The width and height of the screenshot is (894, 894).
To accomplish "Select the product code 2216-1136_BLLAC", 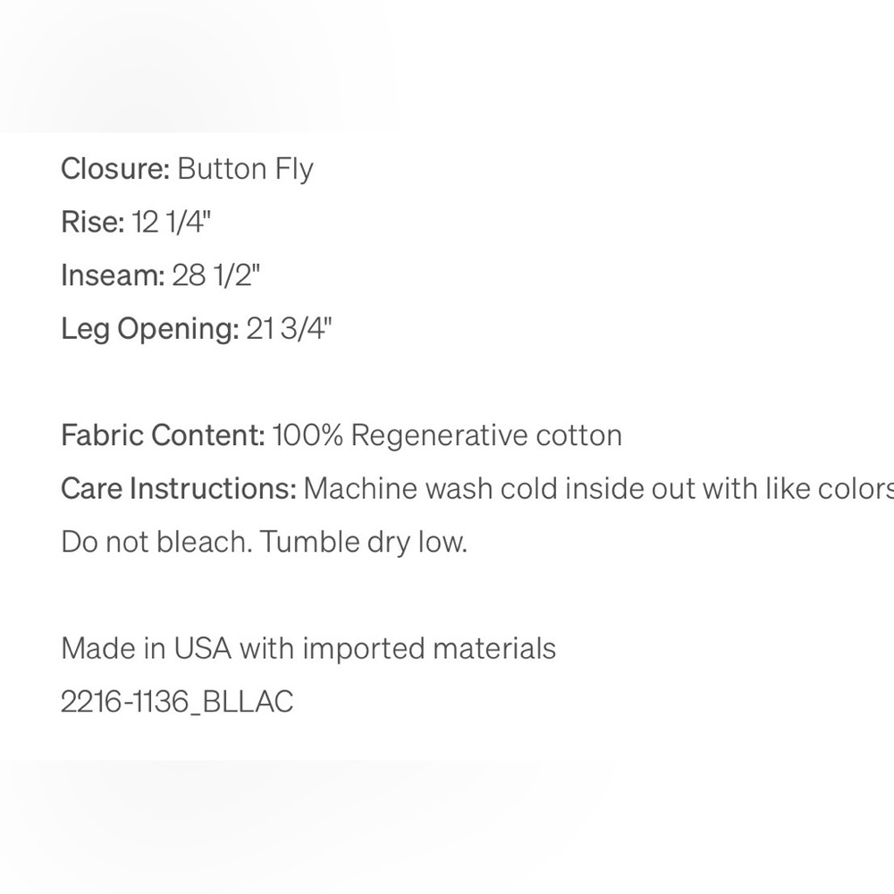I will tap(177, 702).
